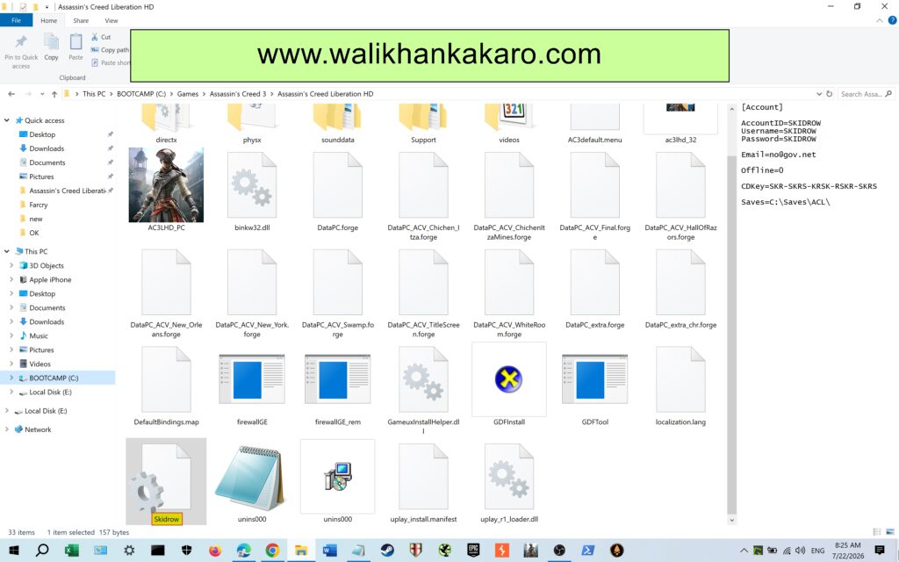Refresh the current folder view

(829, 94)
